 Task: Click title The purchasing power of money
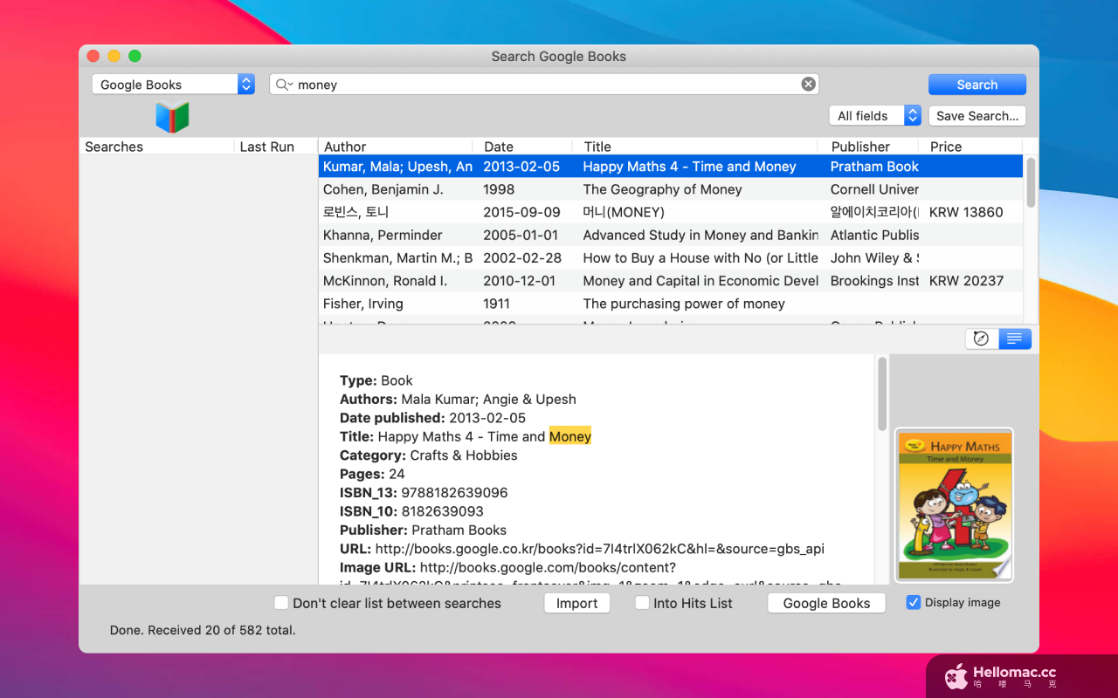pyautogui.click(x=684, y=303)
